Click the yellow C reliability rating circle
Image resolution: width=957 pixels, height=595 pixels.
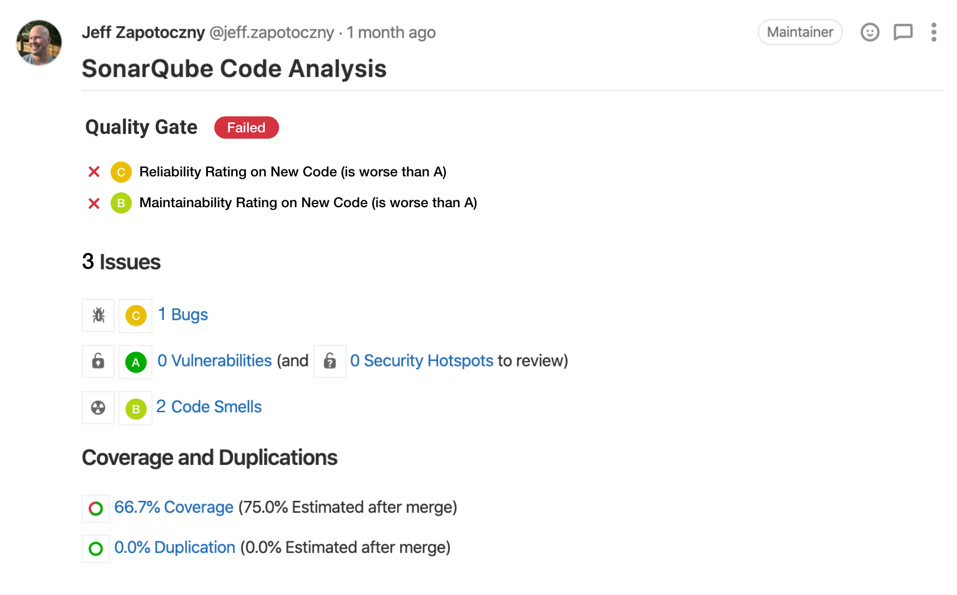click(121, 172)
